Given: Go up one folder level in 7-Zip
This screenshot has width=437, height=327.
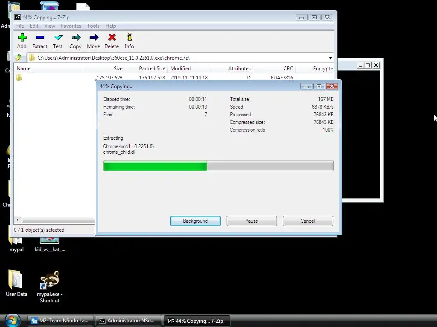Looking at the screenshot, I should [19, 57].
